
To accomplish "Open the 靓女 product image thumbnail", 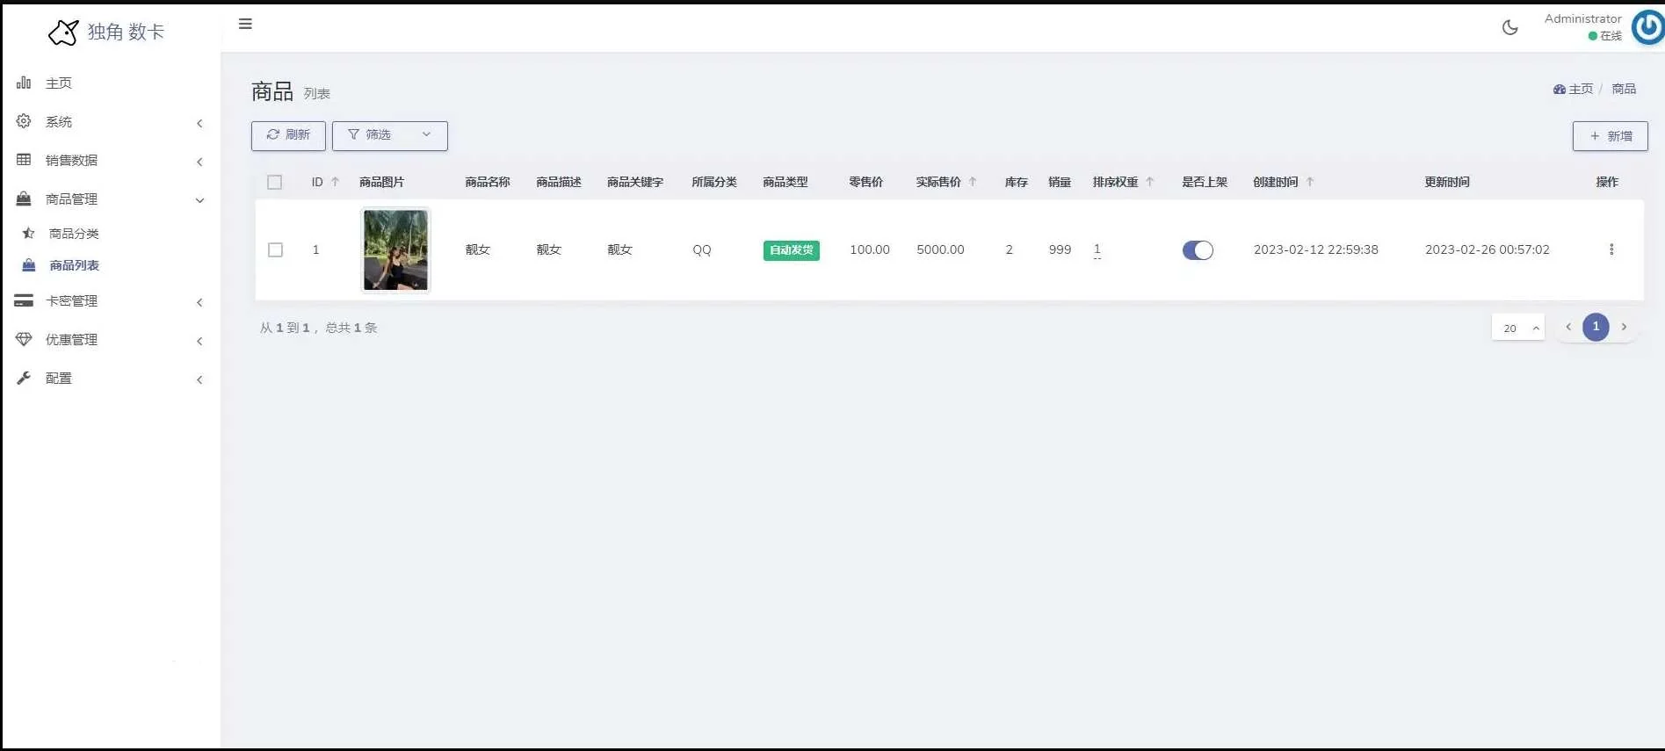I will pos(395,249).
